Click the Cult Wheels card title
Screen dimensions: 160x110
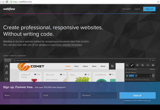pos(101,75)
